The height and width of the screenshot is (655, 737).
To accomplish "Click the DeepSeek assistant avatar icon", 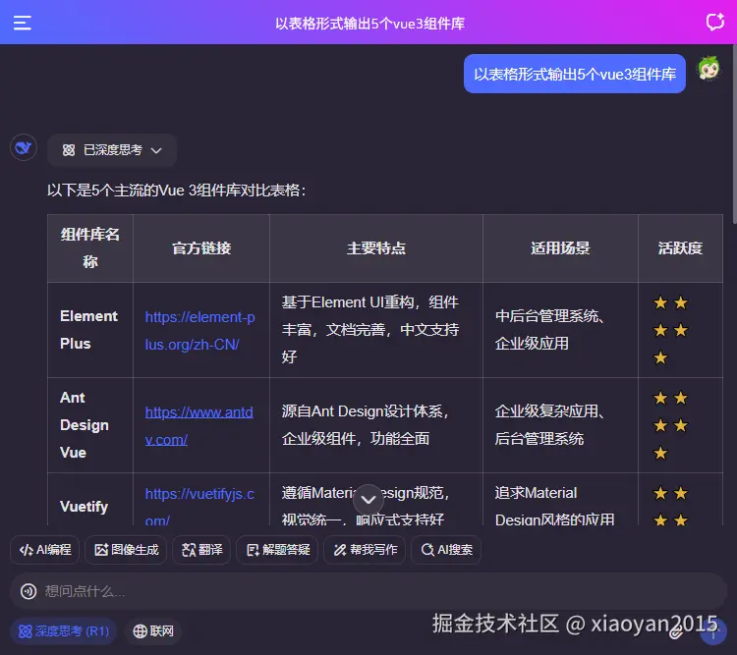I will pyautogui.click(x=24, y=148).
